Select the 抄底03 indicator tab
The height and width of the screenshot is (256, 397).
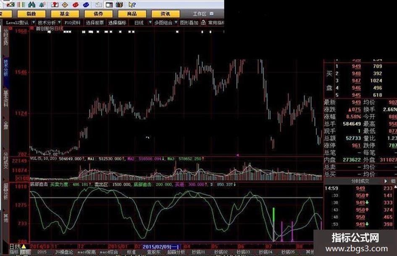(x=243, y=252)
